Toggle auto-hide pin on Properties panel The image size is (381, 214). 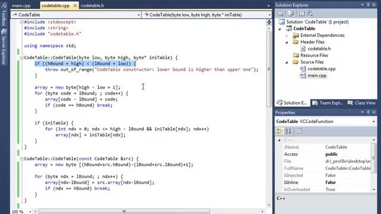pyautogui.click(x=368, y=112)
